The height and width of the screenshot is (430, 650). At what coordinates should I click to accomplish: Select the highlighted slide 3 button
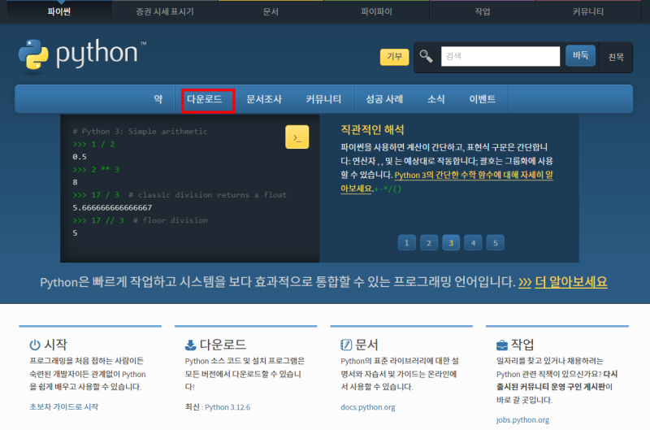tap(451, 242)
